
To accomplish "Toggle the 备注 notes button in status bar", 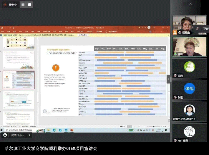I will [122, 127].
